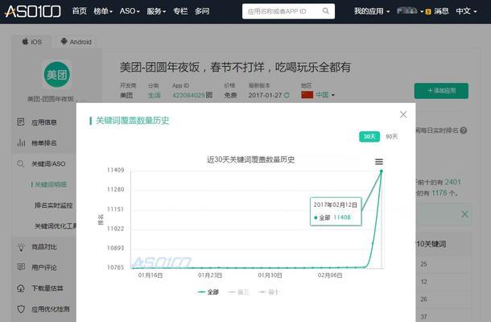491x322 pixels.
Task: Open the 中文 language dropdown
Action: coord(466,11)
